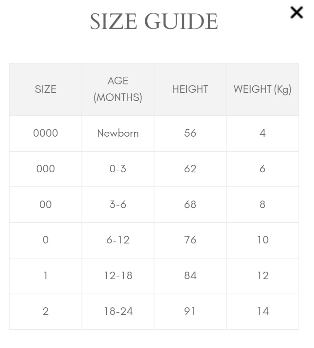Click the height 91 cell
The image size is (314, 348).
pos(190,312)
